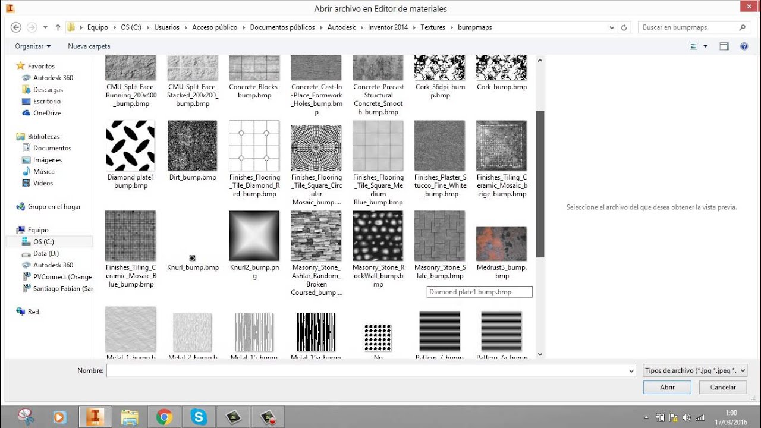This screenshot has width=761, height=428.
Task: Select Acceso público in the address path
Action: click(215, 27)
